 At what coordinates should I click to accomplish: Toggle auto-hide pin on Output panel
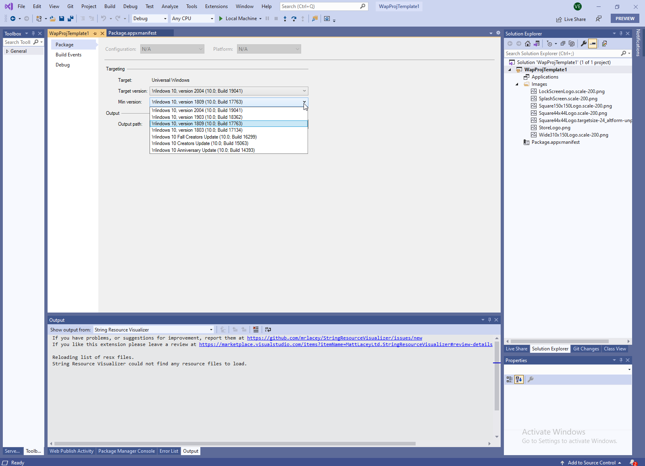[490, 320]
